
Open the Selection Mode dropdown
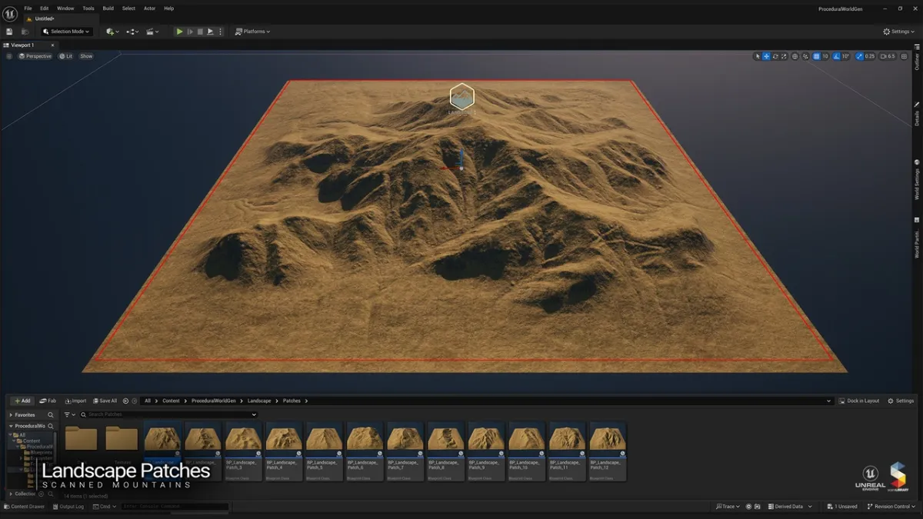[x=66, y=32]
